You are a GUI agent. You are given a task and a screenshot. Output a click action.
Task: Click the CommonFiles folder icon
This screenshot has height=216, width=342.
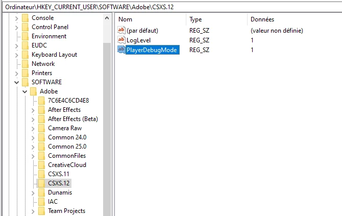tap(41, 156)
